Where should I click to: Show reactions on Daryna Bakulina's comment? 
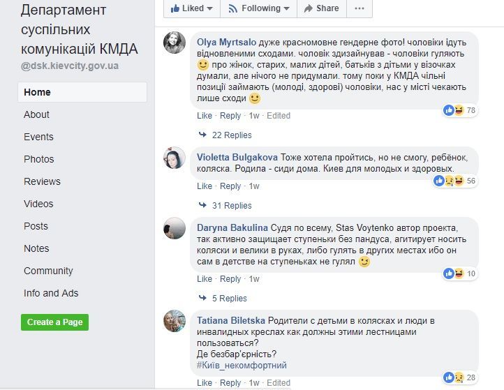459,273
